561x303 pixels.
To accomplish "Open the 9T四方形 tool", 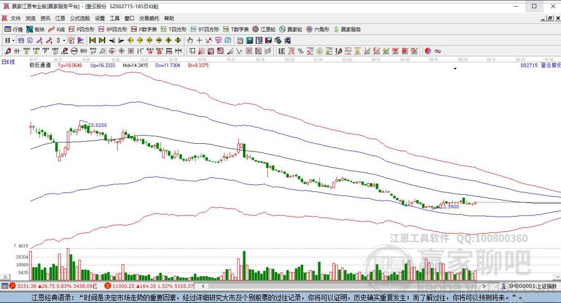I will [x=205, y=30].
